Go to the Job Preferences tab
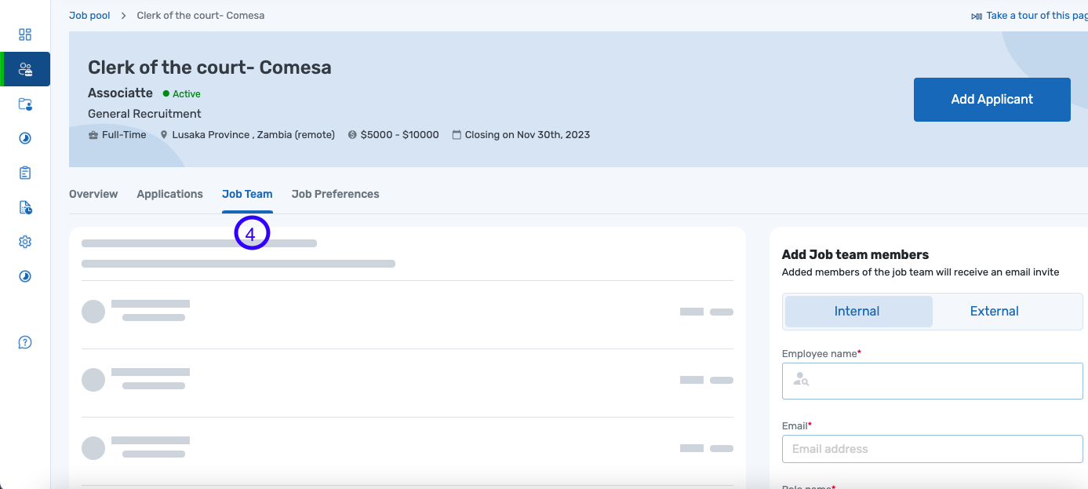The width and height of the screenshot is (1088, 489). [335, 194]
